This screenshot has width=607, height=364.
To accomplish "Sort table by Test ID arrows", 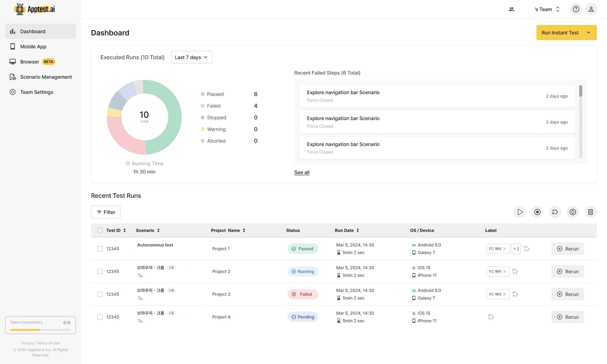I will pos(125,230).
